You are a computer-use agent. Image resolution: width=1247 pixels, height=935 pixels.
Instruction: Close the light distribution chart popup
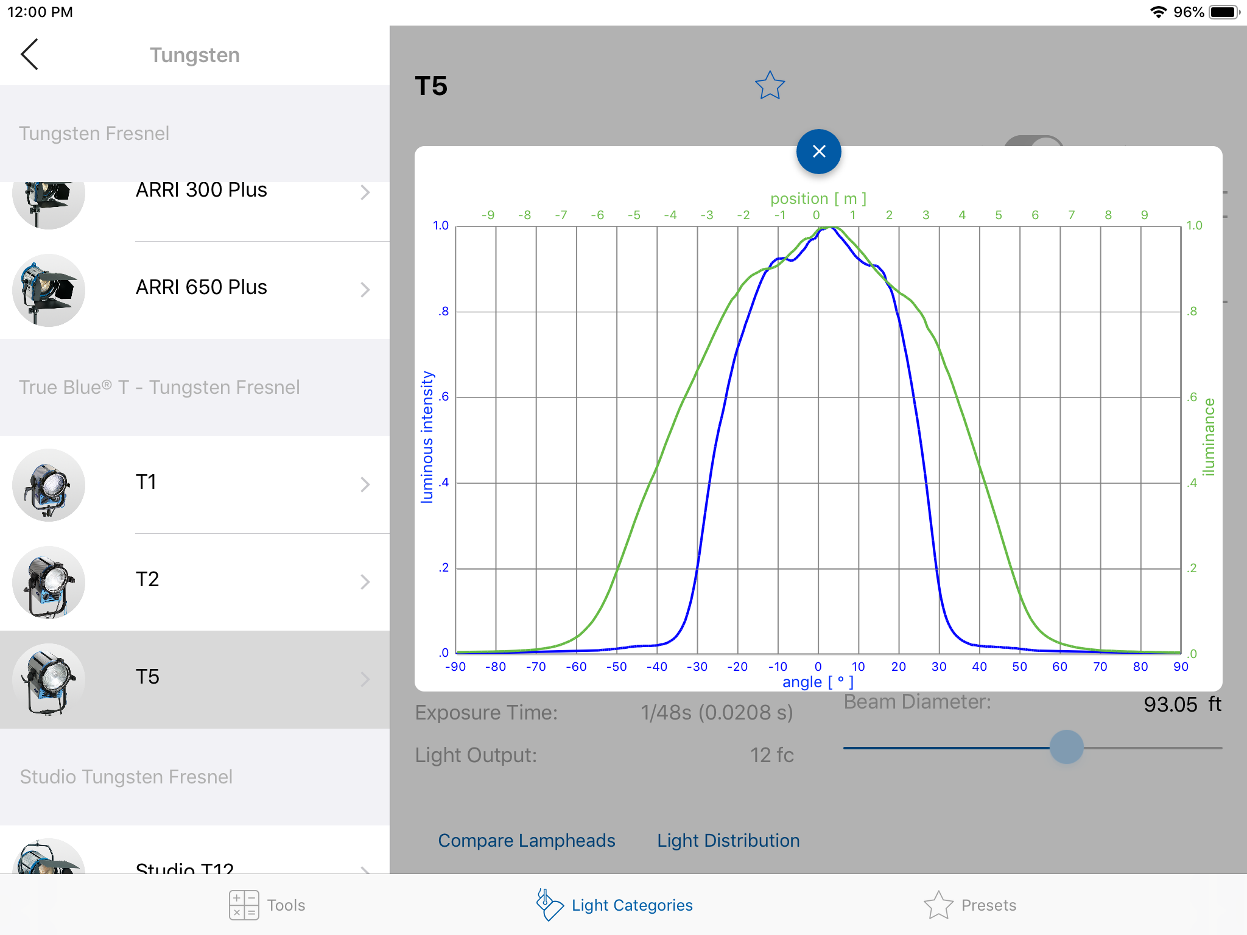tap(818, 152)
